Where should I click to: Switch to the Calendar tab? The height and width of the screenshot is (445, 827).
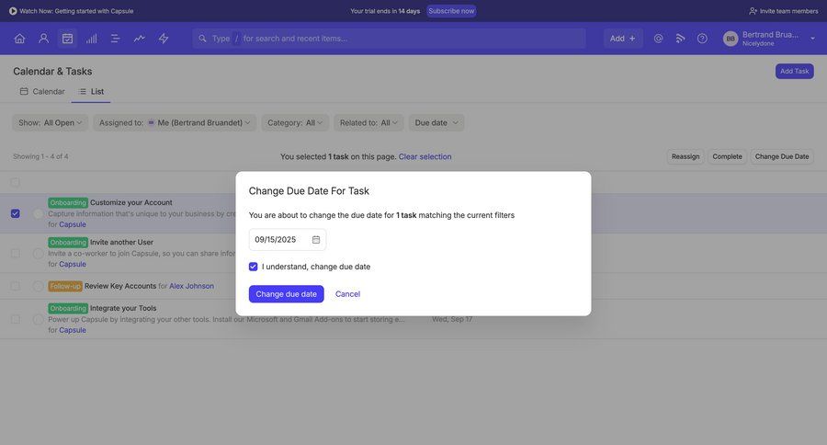[x=42, y=91]
